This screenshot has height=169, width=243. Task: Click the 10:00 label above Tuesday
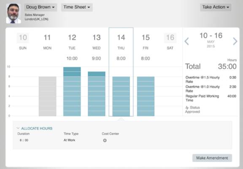pos(72,58)
